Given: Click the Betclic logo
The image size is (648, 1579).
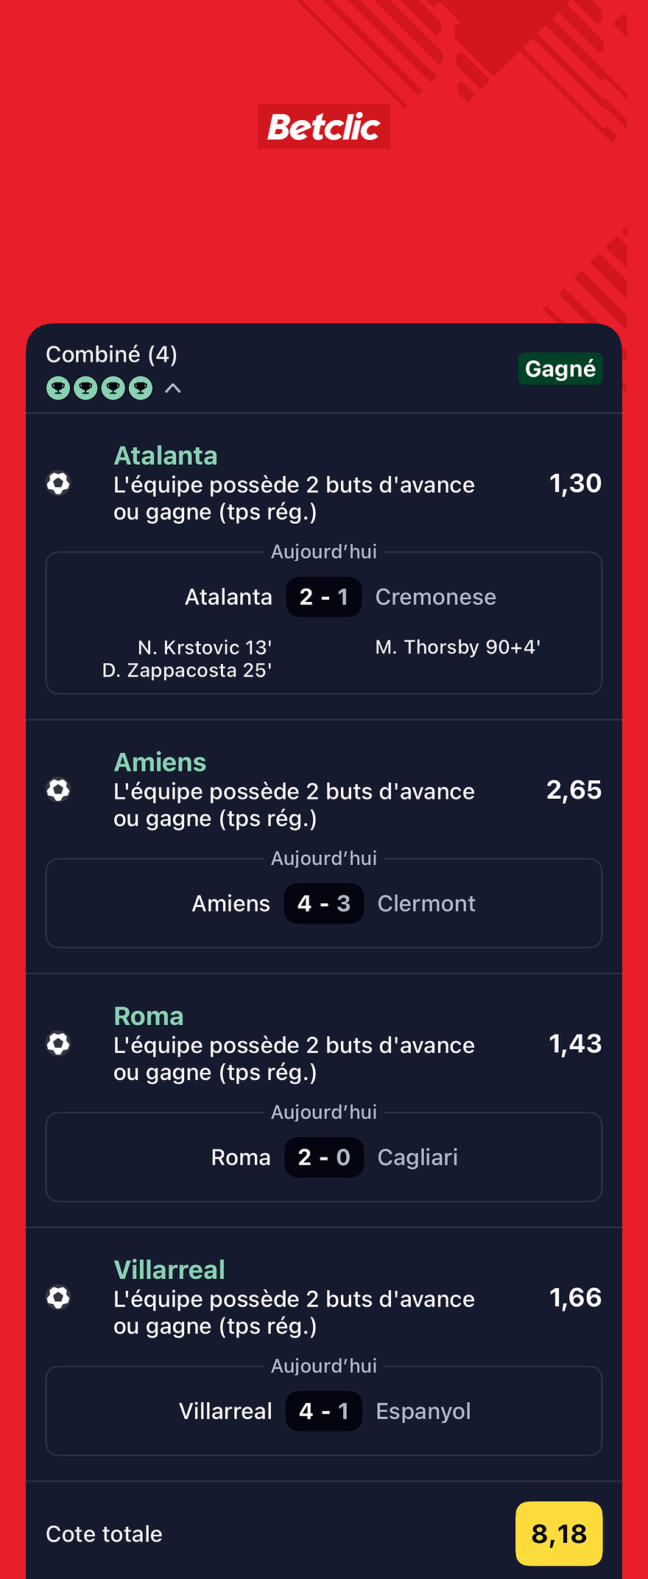Looking at the screenshot, I should 324,127.
